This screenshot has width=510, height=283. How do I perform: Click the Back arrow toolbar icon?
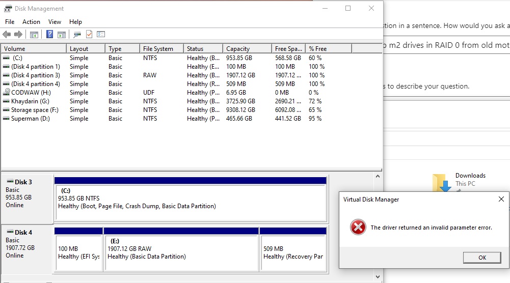tap(7, 34)
